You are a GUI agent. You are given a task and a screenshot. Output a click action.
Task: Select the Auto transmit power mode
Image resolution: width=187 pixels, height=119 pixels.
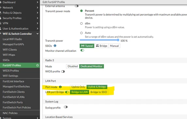tap(81, 33)
